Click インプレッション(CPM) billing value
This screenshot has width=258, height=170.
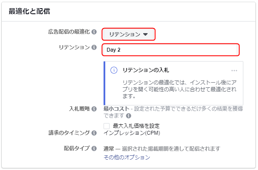(x=132, y=133)
